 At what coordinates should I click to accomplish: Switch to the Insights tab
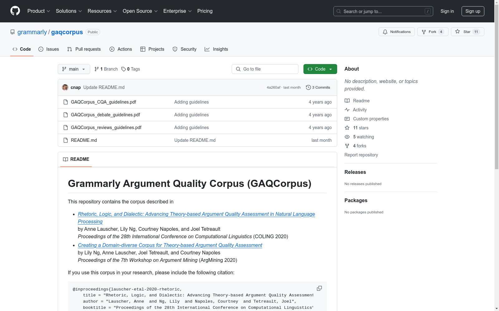[x=216, y=49]
